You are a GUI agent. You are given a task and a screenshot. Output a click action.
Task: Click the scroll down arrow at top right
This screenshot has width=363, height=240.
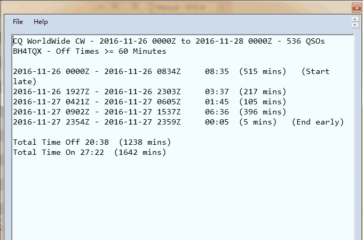[x=354, y=24]
